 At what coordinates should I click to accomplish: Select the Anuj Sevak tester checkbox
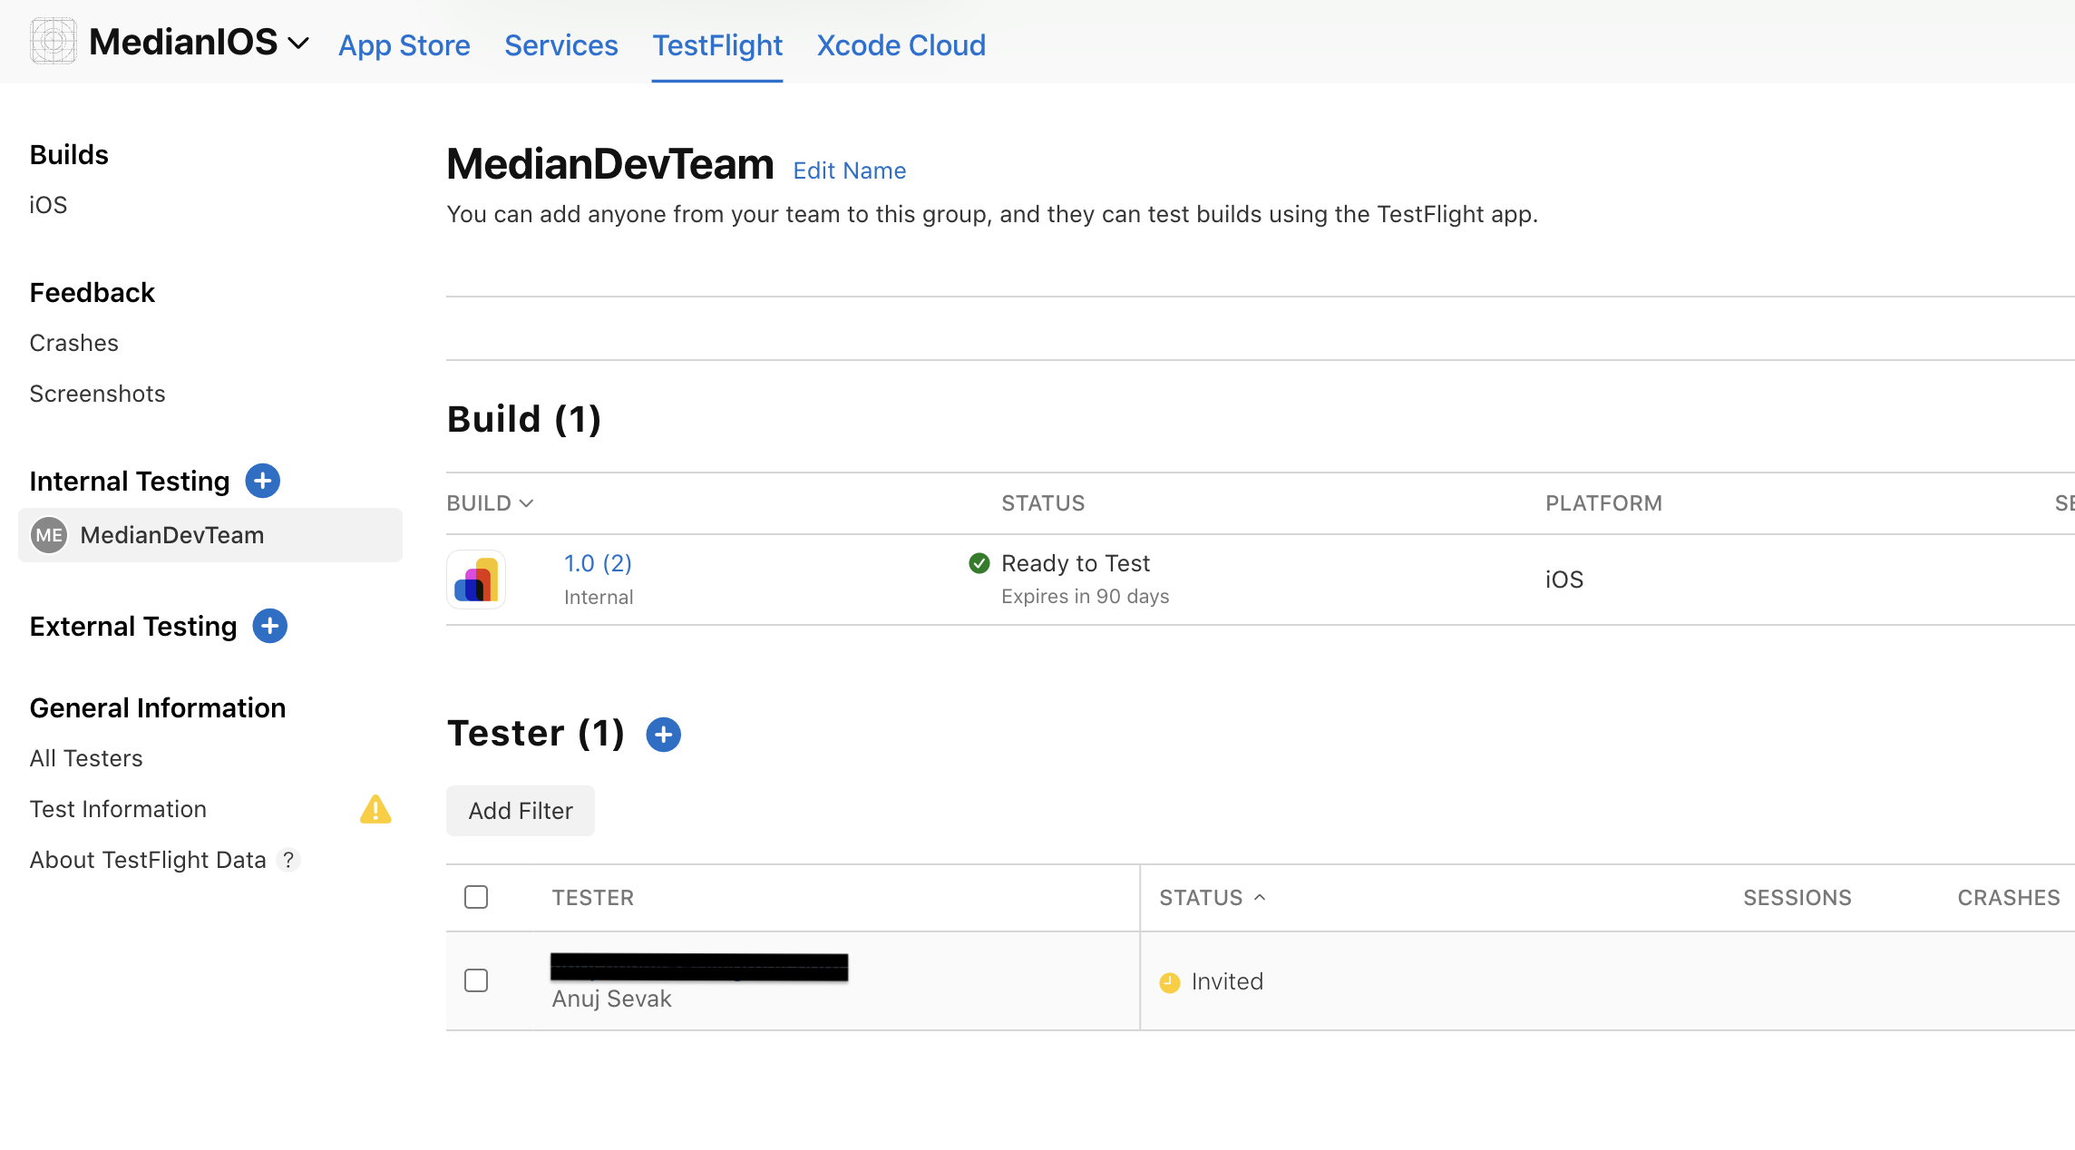coord(476,980)
